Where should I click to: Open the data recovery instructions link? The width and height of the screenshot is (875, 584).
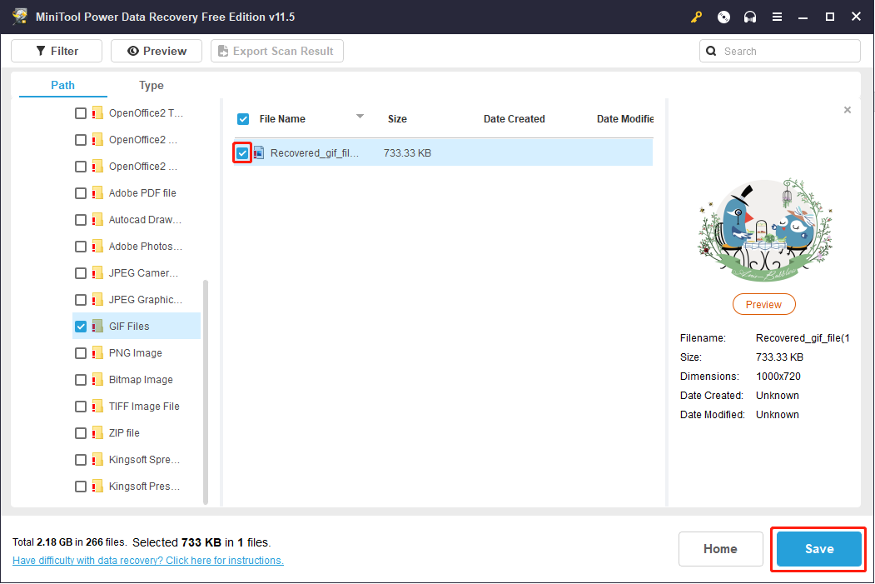coord(148,560)
